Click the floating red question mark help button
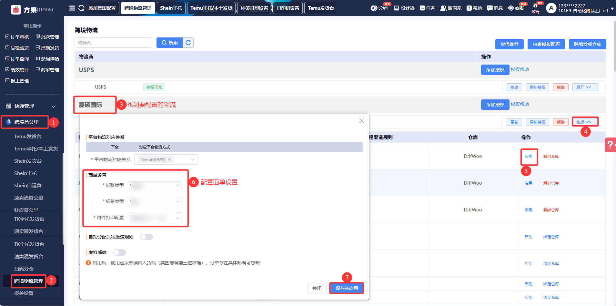 pyautogui.click(x=610, y=145)
